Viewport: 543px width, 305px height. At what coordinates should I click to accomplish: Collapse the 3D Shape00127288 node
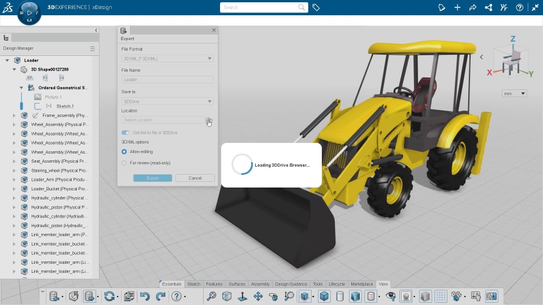point(14,69)
